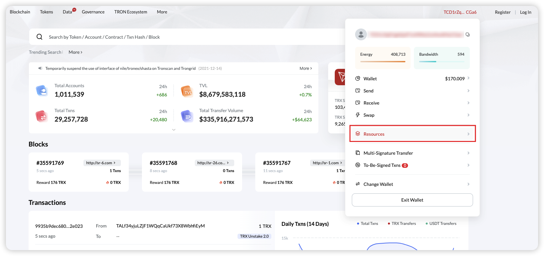Open the Tokens menu
Viewport: 544px width, 256px height.
coord(46,12)
